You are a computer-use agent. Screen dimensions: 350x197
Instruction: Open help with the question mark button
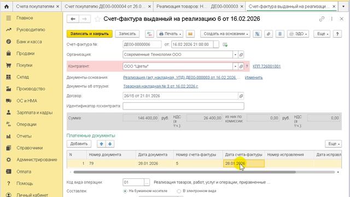tap(337, 34)
